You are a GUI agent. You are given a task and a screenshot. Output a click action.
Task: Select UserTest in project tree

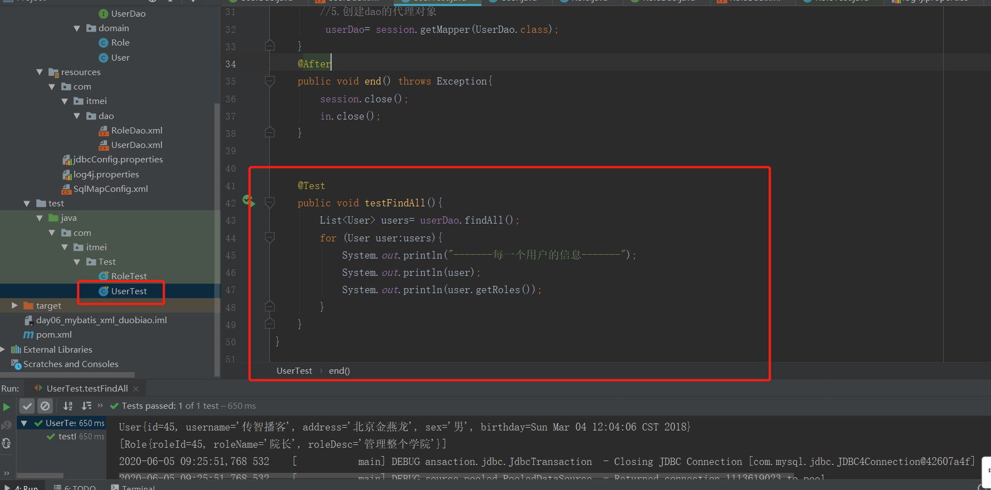point(129,291)
